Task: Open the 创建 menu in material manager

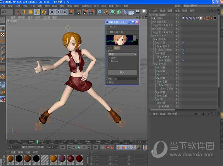Action: click(13, 152)
